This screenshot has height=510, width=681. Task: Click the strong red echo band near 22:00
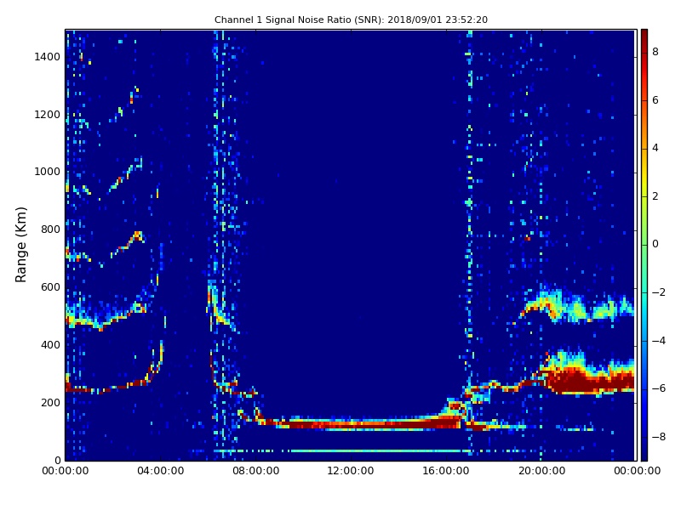coord(589,382)
